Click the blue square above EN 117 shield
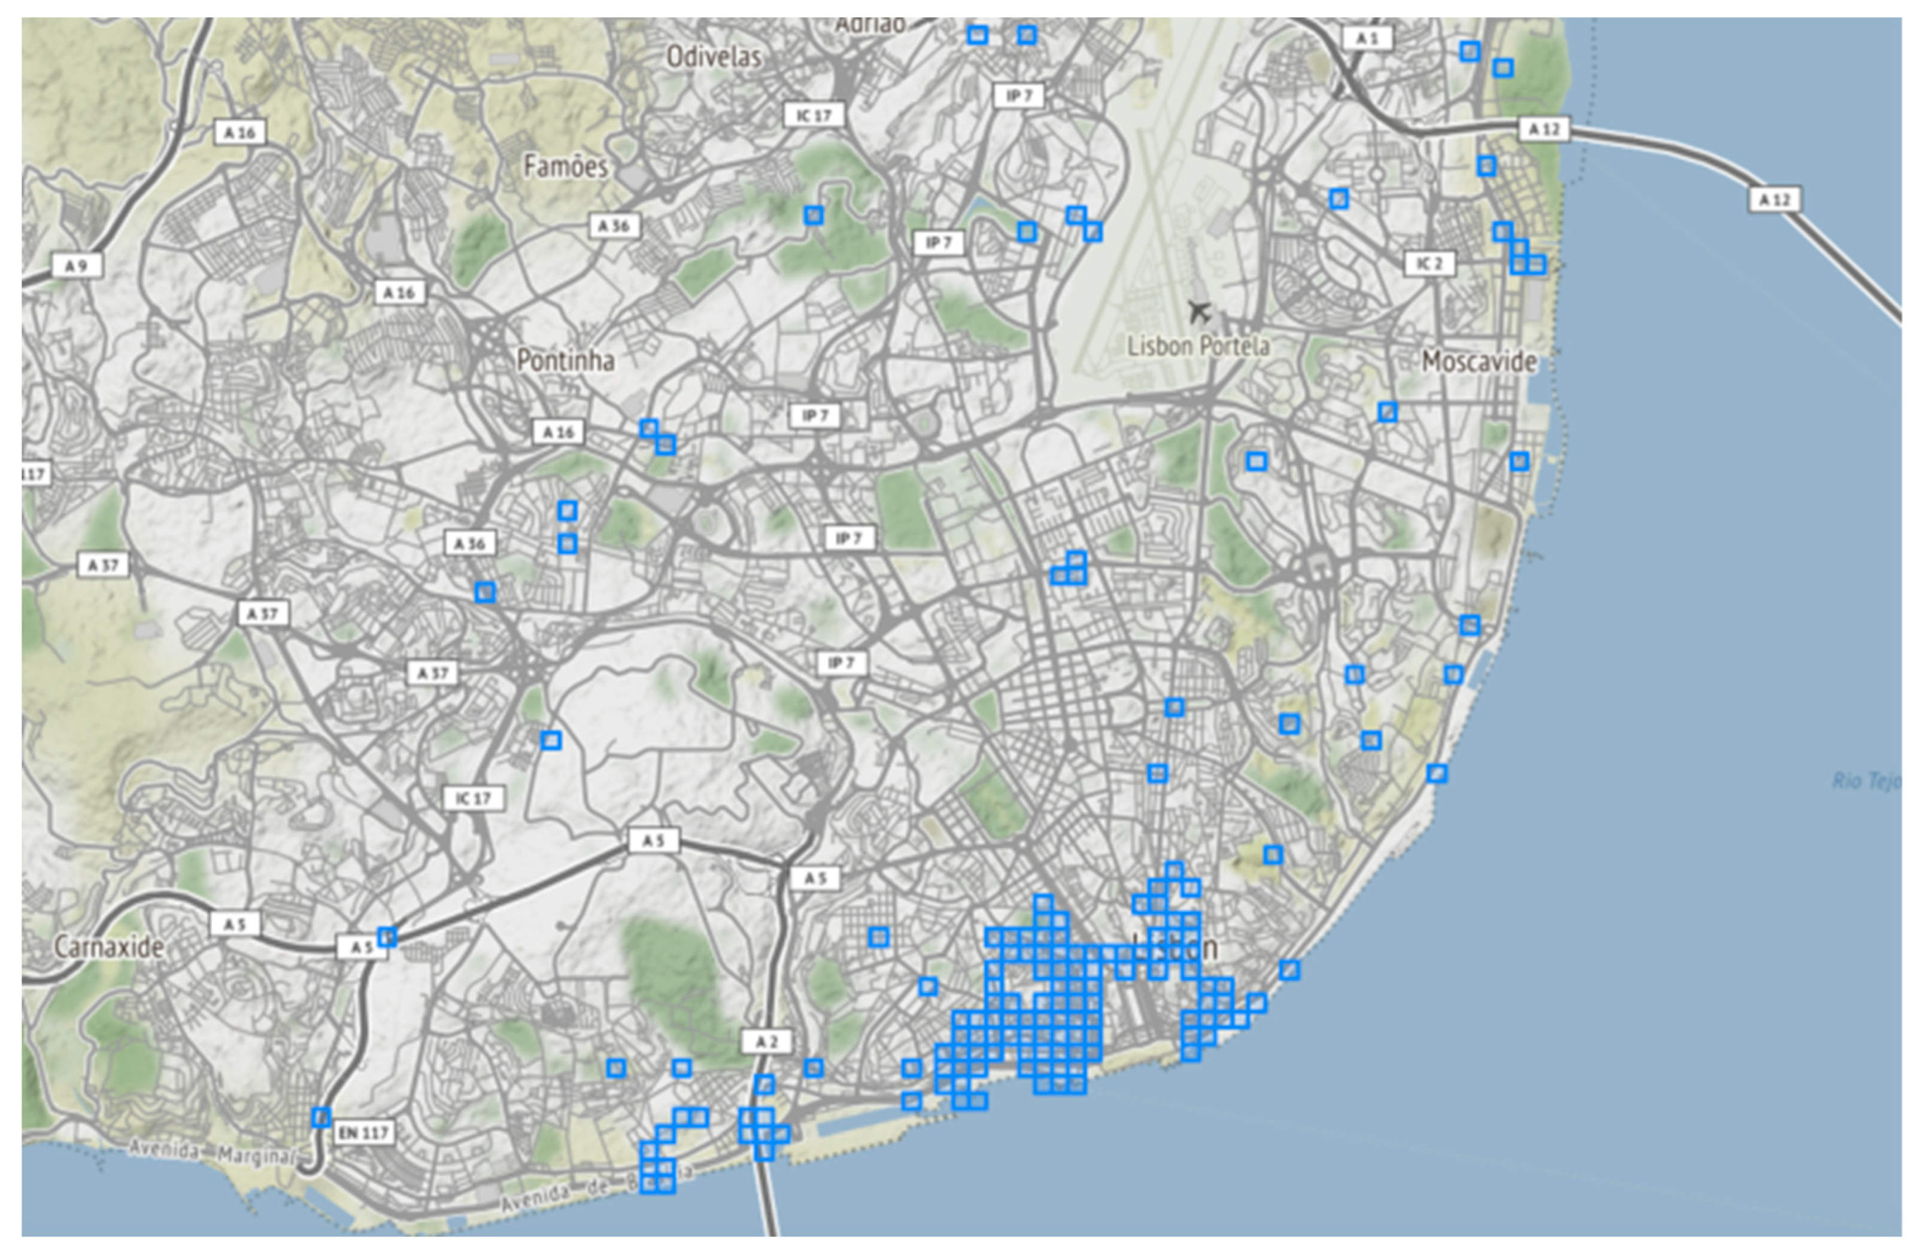The image size is (1915, 1252). pos(321,1117)
